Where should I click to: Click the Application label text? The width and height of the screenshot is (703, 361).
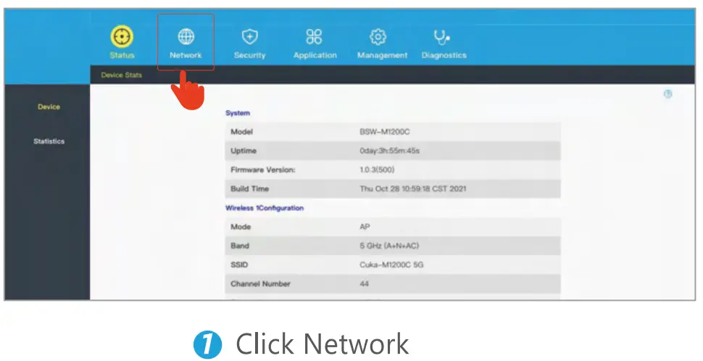[x=315, y=55]
